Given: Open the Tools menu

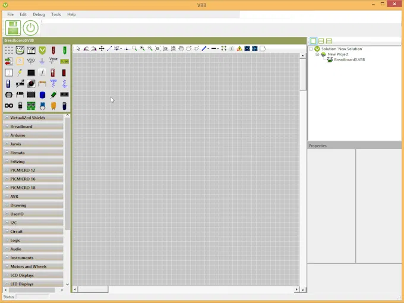Looking at the screenshot, I should (56, 14).
